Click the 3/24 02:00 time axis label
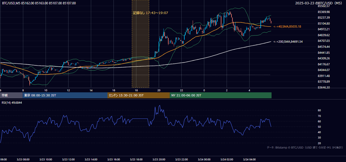The height and width of the screenshot is (162, 346). [x=227, y=160]
